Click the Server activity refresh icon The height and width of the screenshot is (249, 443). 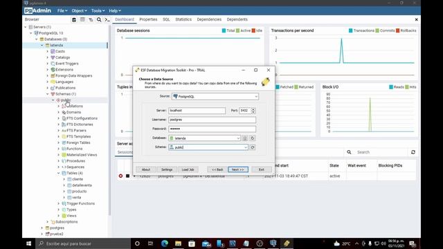click(413, 152)
